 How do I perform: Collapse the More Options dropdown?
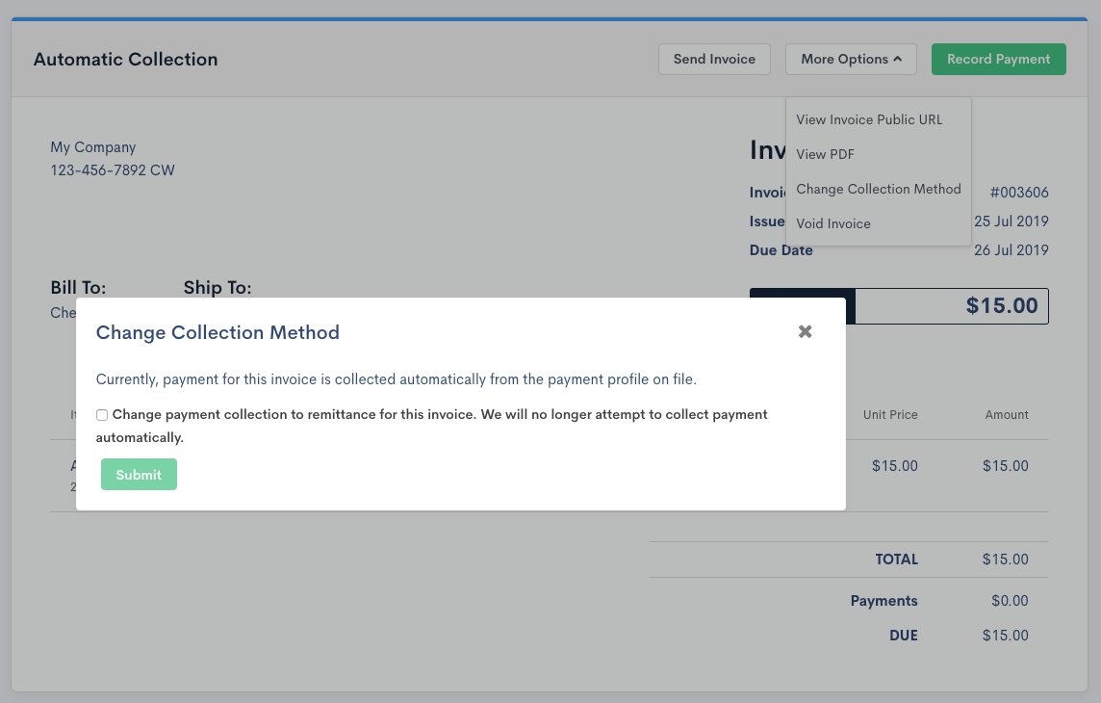[x=851, y=59]
